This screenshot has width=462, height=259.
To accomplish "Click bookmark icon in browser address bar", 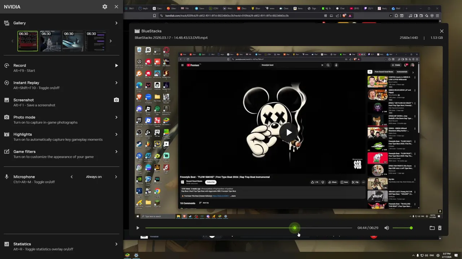I will [x=154, y=15].
